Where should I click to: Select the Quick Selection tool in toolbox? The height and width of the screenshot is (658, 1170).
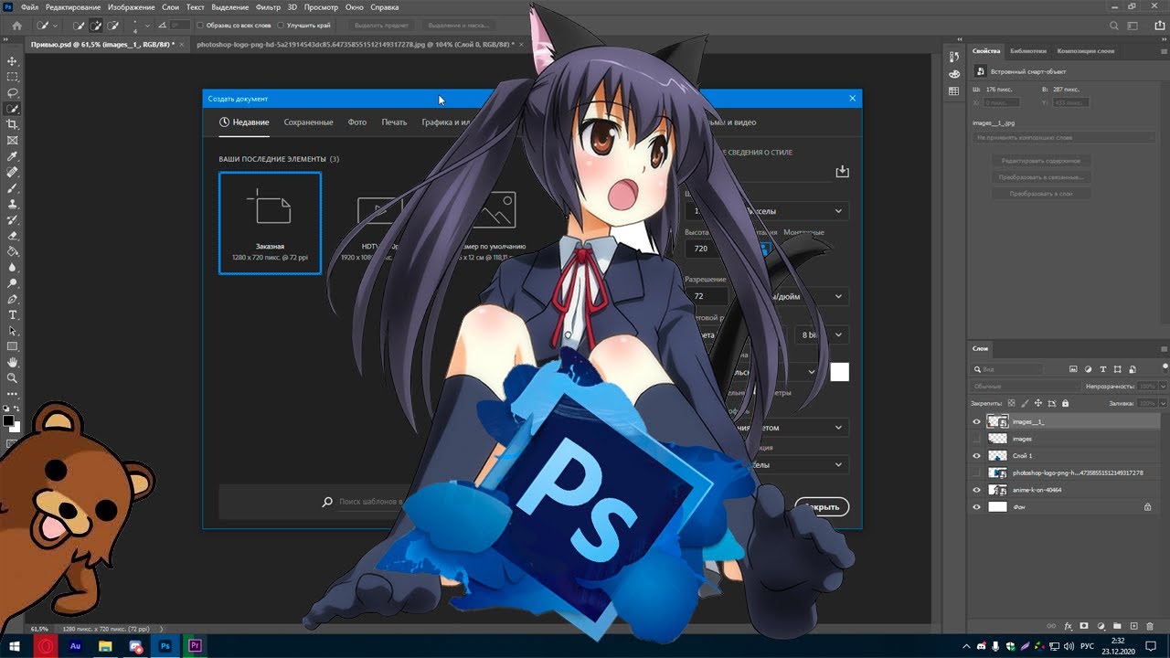(x=13, y=109)
